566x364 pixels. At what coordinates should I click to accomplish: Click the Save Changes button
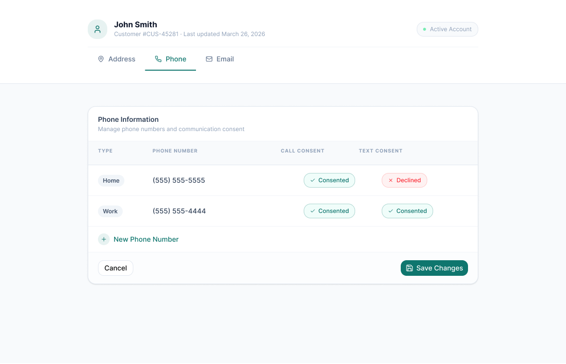coord(434,268)
